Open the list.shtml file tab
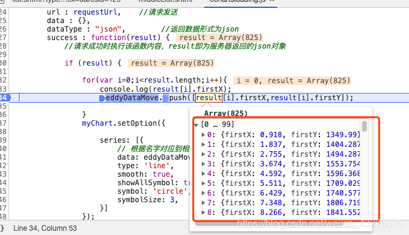409x235 pixels. coord(66,1)
